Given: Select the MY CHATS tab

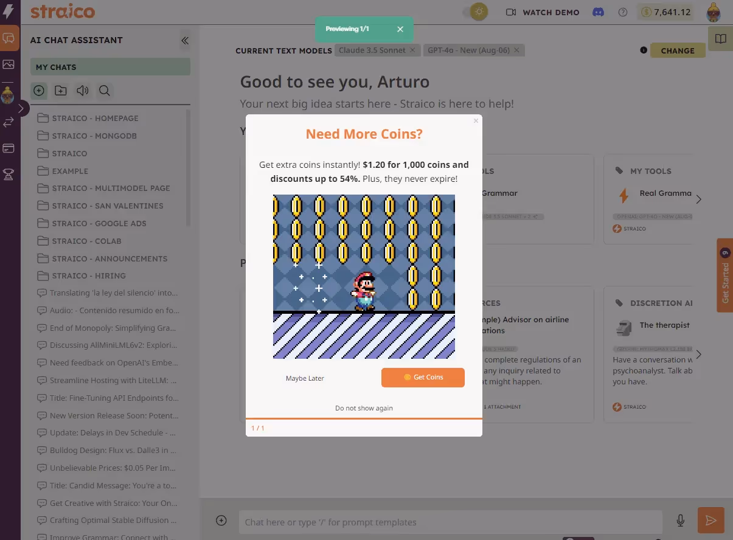Looking at the screenshot, I should pyautogui.click(x=110, y=67).
